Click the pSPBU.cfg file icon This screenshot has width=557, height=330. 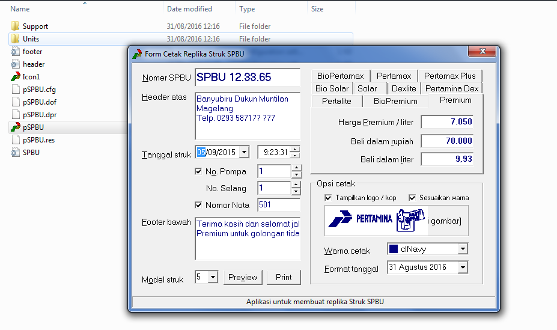pos(15,90)
